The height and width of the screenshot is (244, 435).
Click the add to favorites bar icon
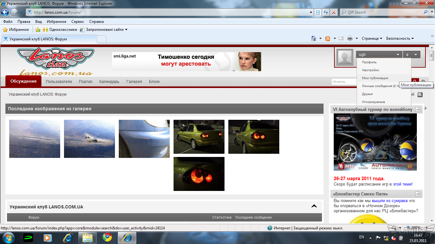tap(38, 30)
